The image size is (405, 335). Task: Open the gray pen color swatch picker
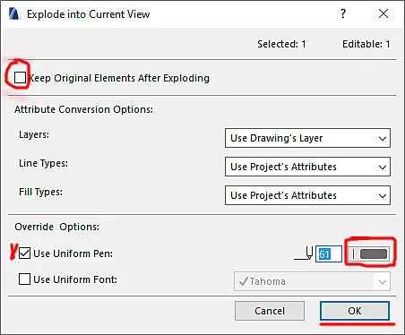coord(369,254)
